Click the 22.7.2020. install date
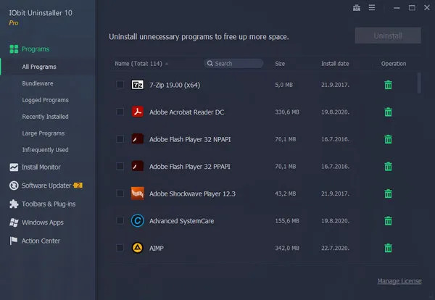The image size is (435, 300). 336,248
